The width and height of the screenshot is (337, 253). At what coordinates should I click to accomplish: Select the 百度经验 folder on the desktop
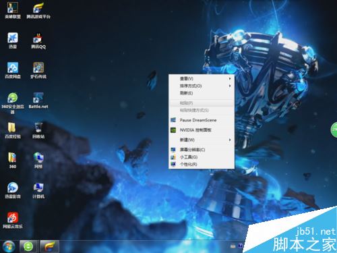13,130
